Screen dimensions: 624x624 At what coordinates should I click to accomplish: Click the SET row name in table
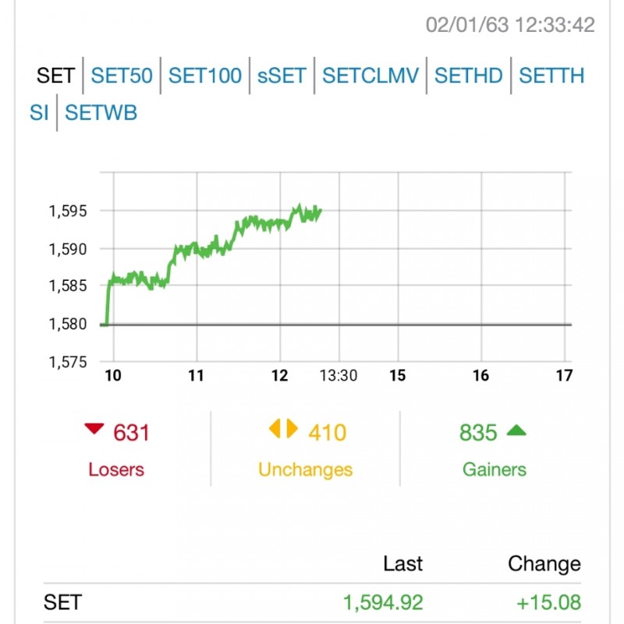point(63,602)
